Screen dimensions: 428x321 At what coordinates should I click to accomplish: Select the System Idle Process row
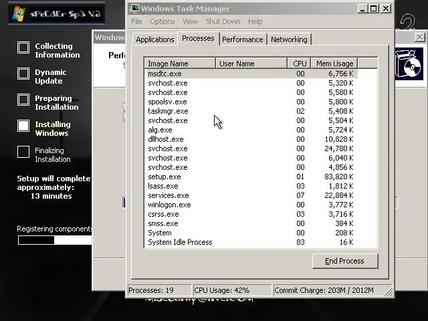(x=252, y=242)
